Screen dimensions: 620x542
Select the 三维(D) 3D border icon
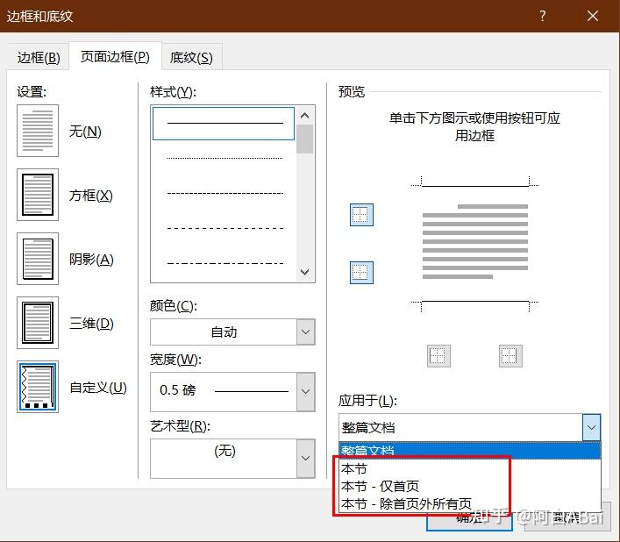[38, 323]
